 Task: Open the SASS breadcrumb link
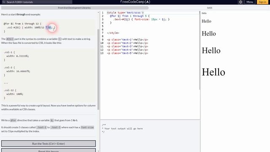[x=209, y=8]
